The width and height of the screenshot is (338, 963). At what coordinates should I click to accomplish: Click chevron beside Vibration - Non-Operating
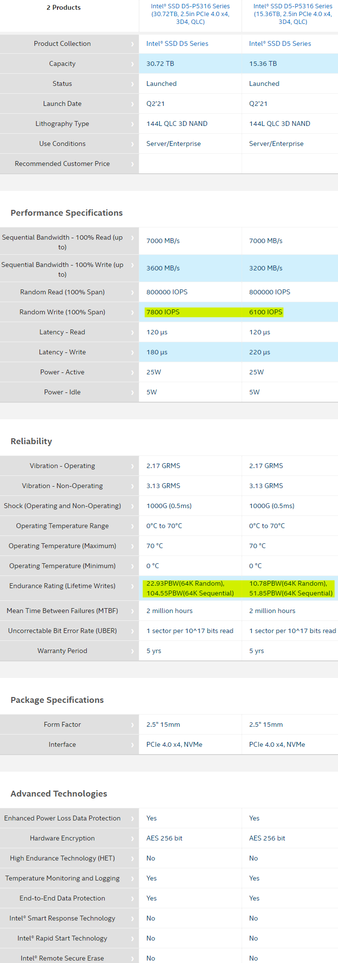[132, 486]
